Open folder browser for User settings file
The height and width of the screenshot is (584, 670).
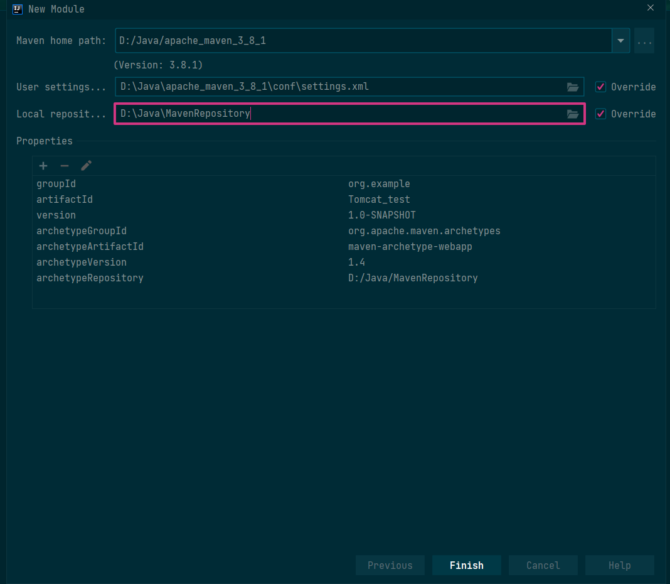pyautogui.click(x=573, y=87)
